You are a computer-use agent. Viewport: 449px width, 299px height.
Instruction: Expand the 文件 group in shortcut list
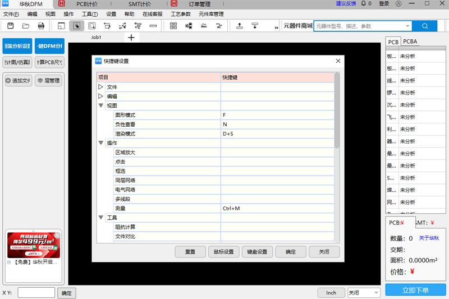[x=101, y=87]
